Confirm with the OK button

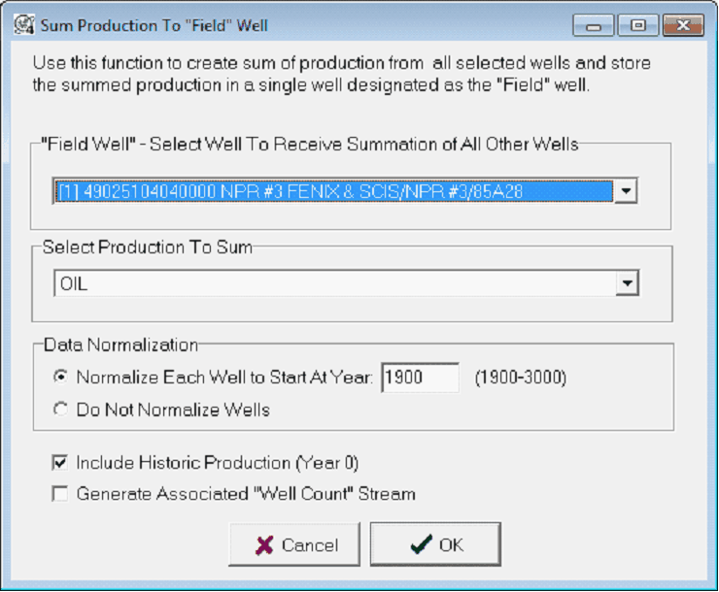pyautogui.click(x=435, y=544)
